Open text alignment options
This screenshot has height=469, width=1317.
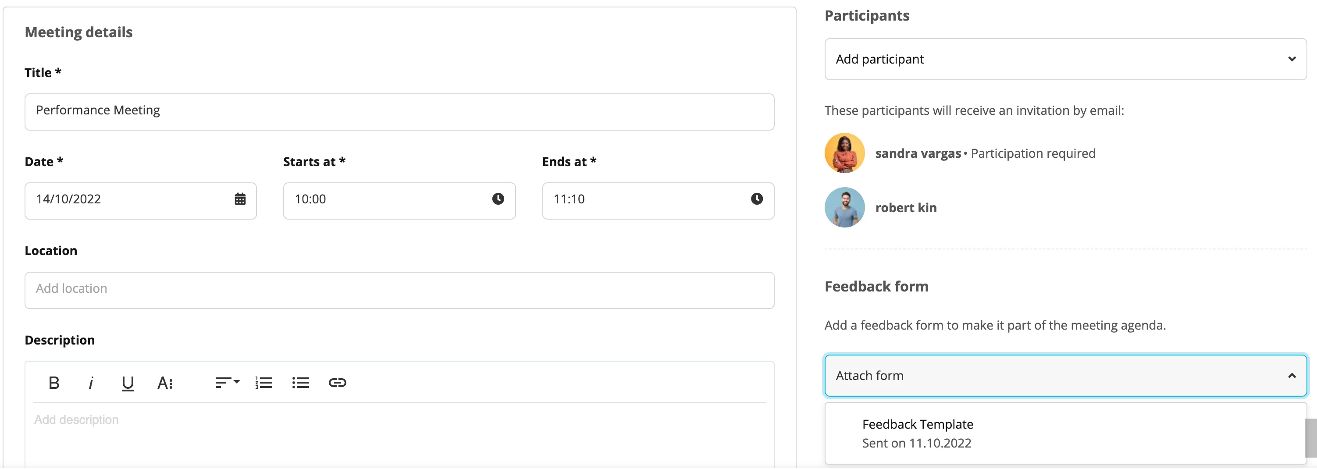[228, 383]
